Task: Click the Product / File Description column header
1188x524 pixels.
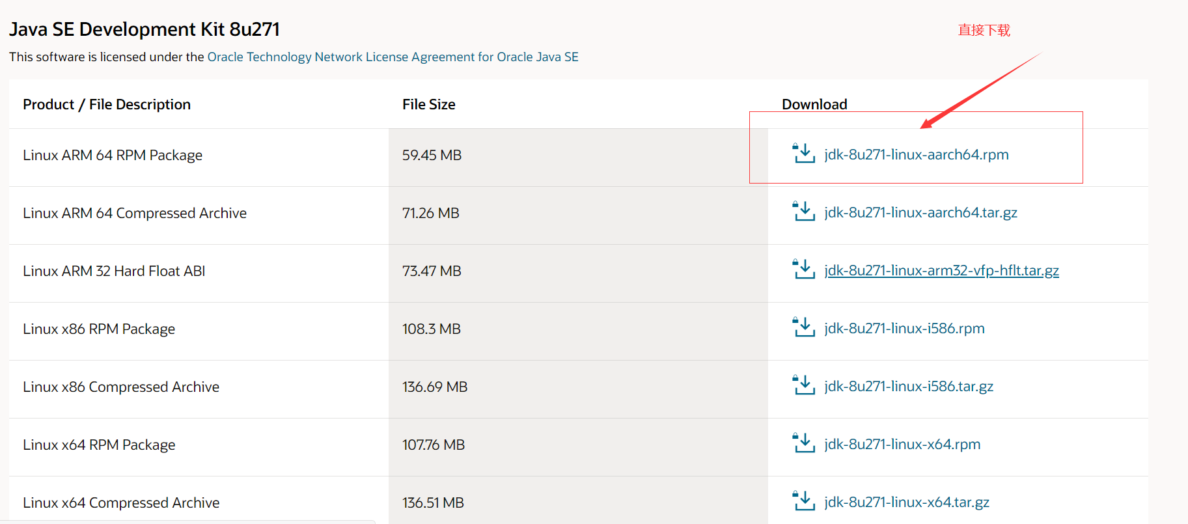Action: 107,104
